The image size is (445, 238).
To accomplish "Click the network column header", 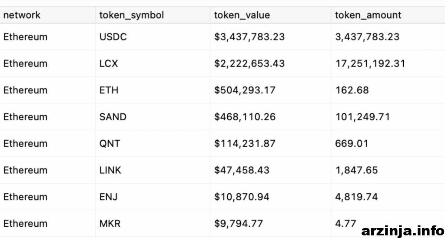I will [47, 15].
